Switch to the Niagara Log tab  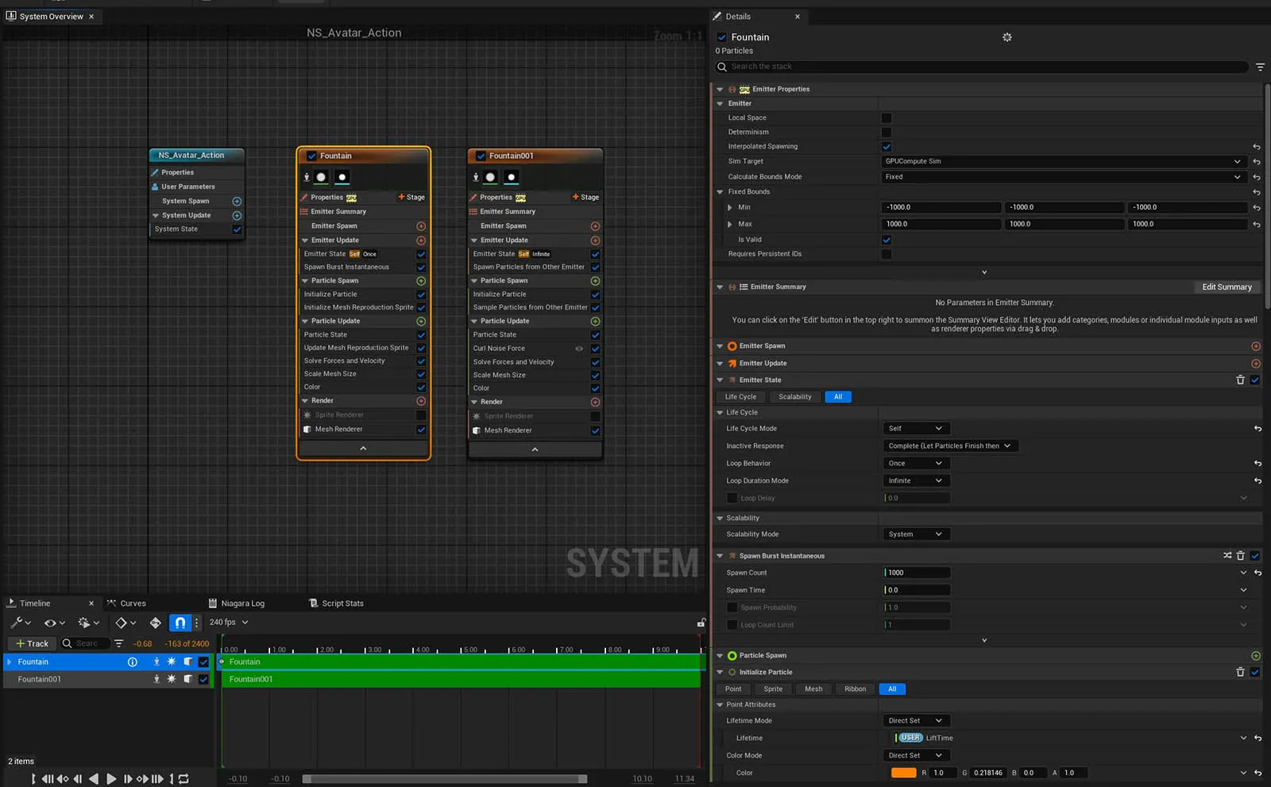pyautogui.click(x=236, y=604)
